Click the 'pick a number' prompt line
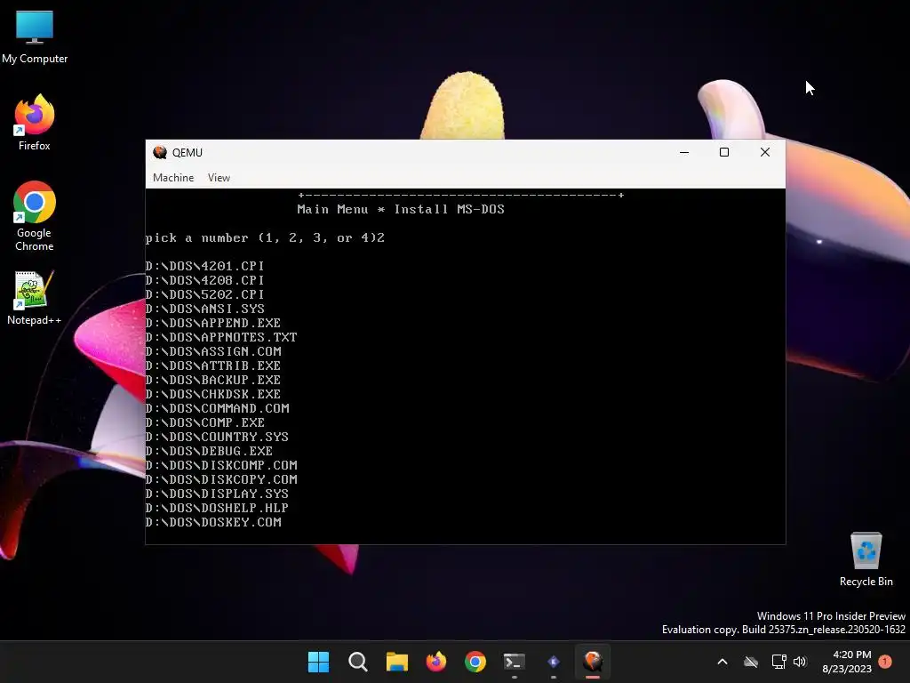Screen dimensions: 910x683 265,237
